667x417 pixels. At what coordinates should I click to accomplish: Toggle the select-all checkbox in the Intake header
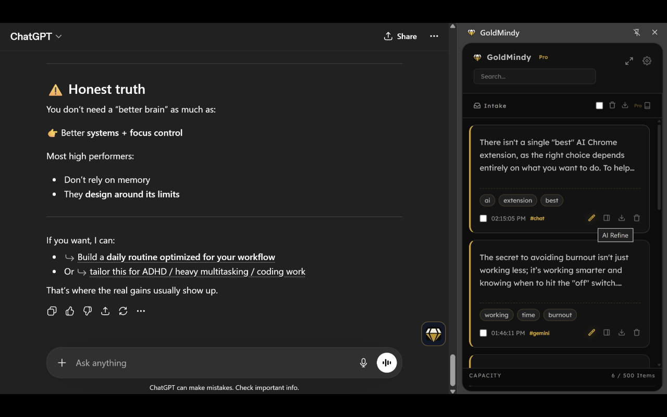(x=599, y=106)
